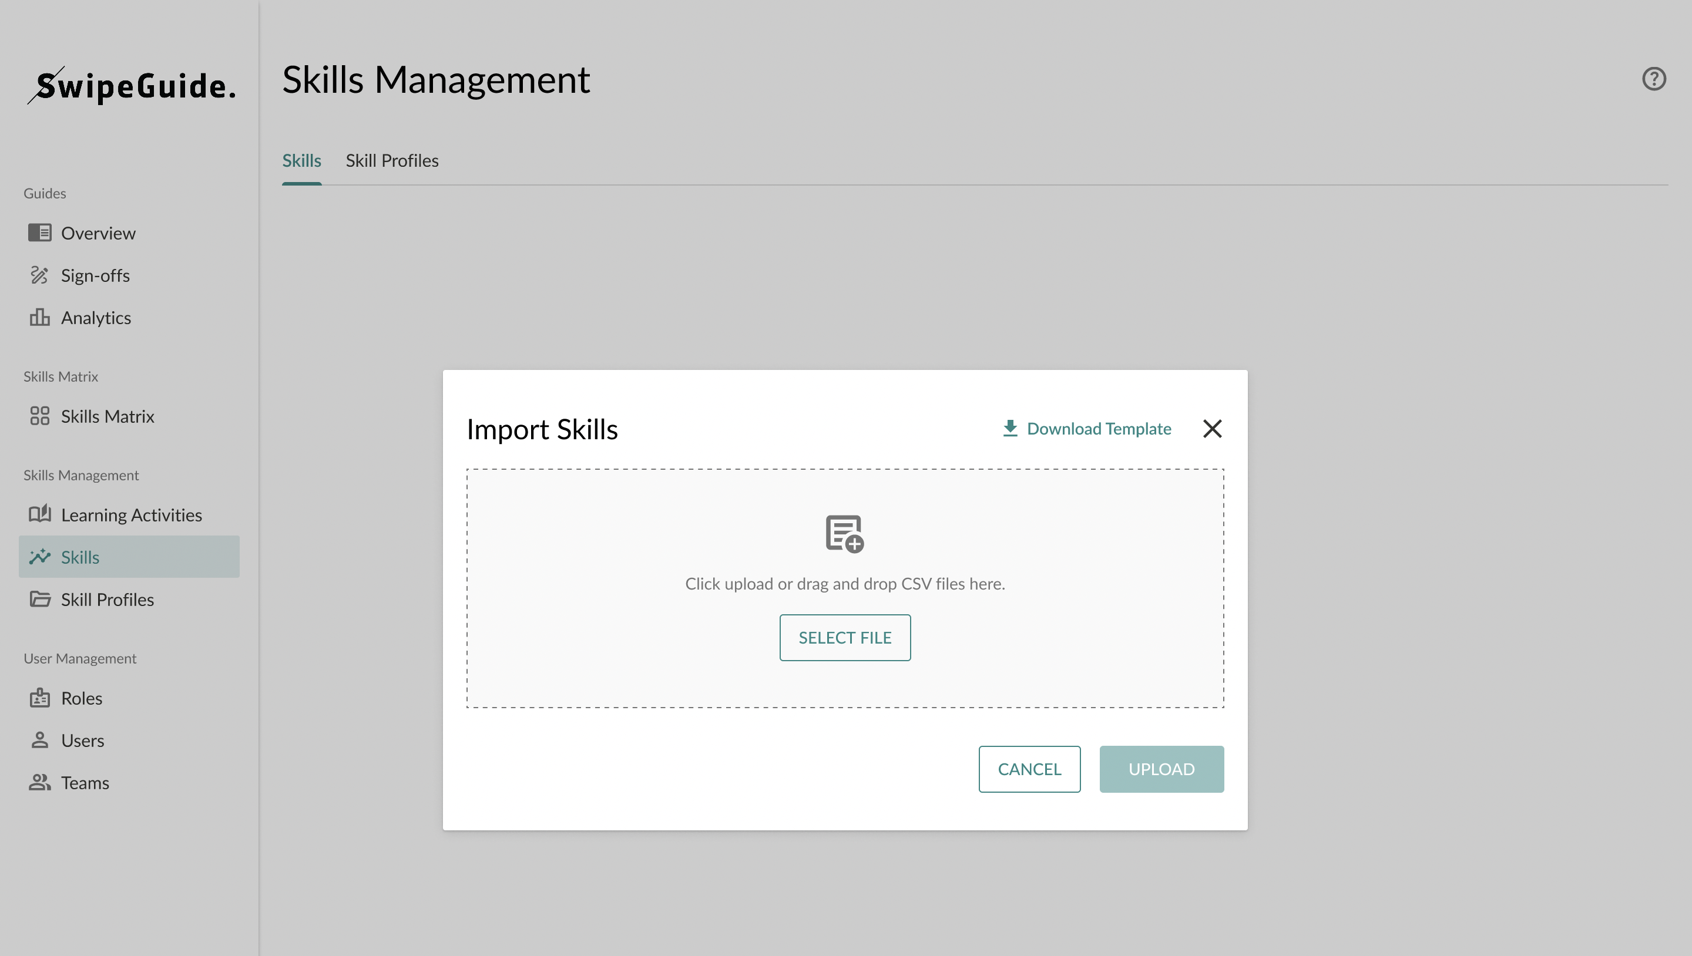Viewport: 1692px width, 956px height.
Task: Click the Analytics bar chart icon
Action: pyautogui.click(x=39, y=318)
